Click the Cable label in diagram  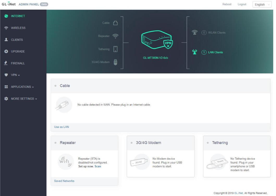pos(106,23)
